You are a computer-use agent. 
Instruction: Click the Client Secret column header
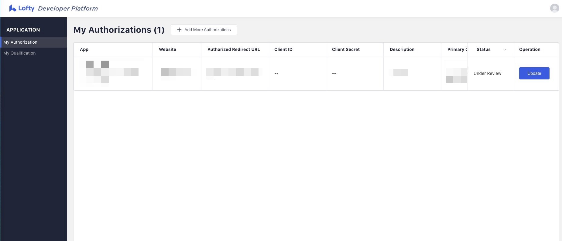(x=346, y=49)
